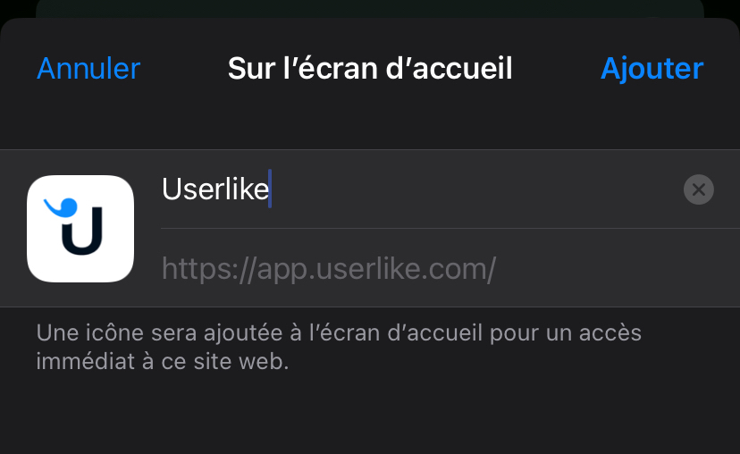Tap the Userlike app icon thumbnail
Screen dimensions: 740x454
pyautogui.click(x=80, y=229)
